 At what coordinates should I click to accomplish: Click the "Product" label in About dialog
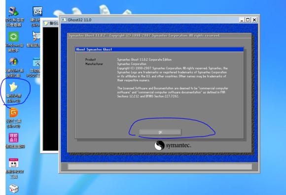(x=90, y=60)
